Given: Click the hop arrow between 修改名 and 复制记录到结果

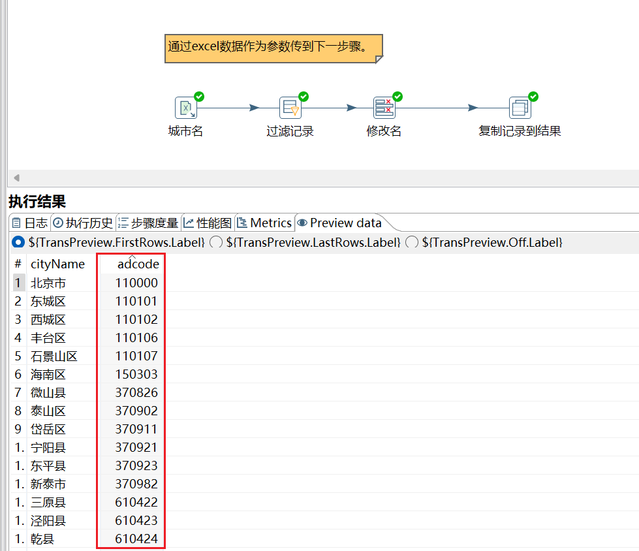Looking at the screenshot, I should click(x=473, y=108).
